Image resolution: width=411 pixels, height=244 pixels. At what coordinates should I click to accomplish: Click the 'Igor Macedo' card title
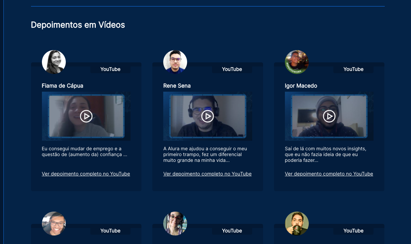coord(301,86)
